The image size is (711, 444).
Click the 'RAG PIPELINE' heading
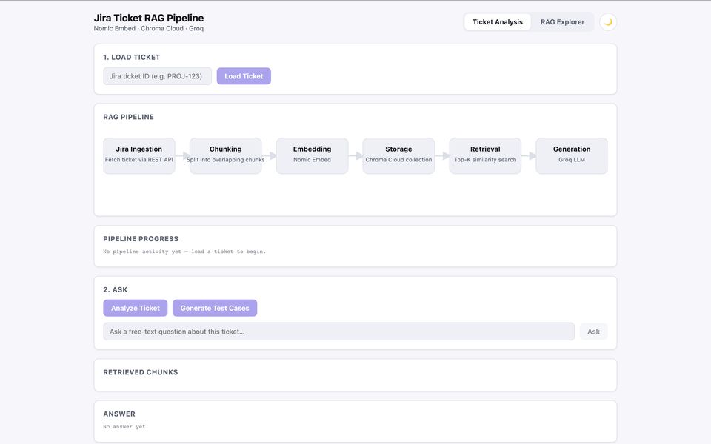pos(128,117)
